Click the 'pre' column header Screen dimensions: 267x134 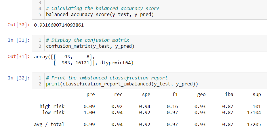(91, 95)
